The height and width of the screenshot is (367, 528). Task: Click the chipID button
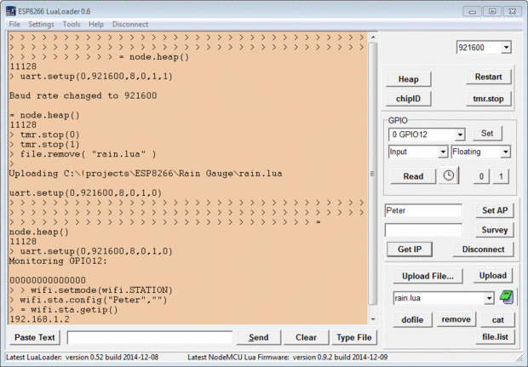pyautogui.click(x=409, y=99)
